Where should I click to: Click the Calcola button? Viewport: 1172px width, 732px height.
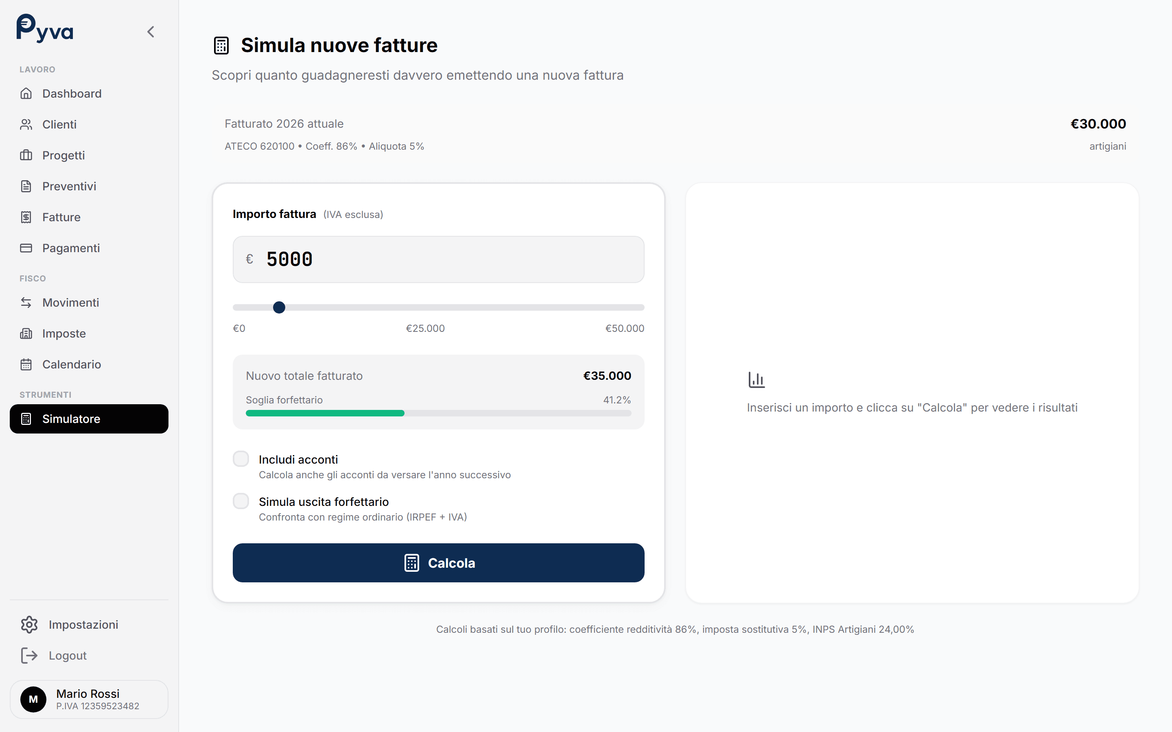click(438, 562)
